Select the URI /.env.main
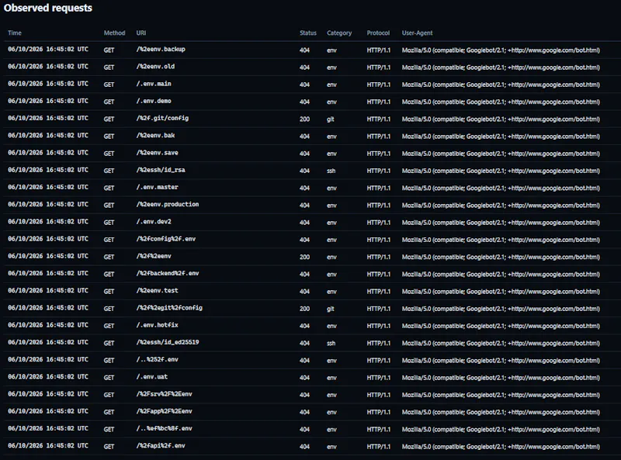This screenshot has height=460, width=621. click(x=154, y=84)
